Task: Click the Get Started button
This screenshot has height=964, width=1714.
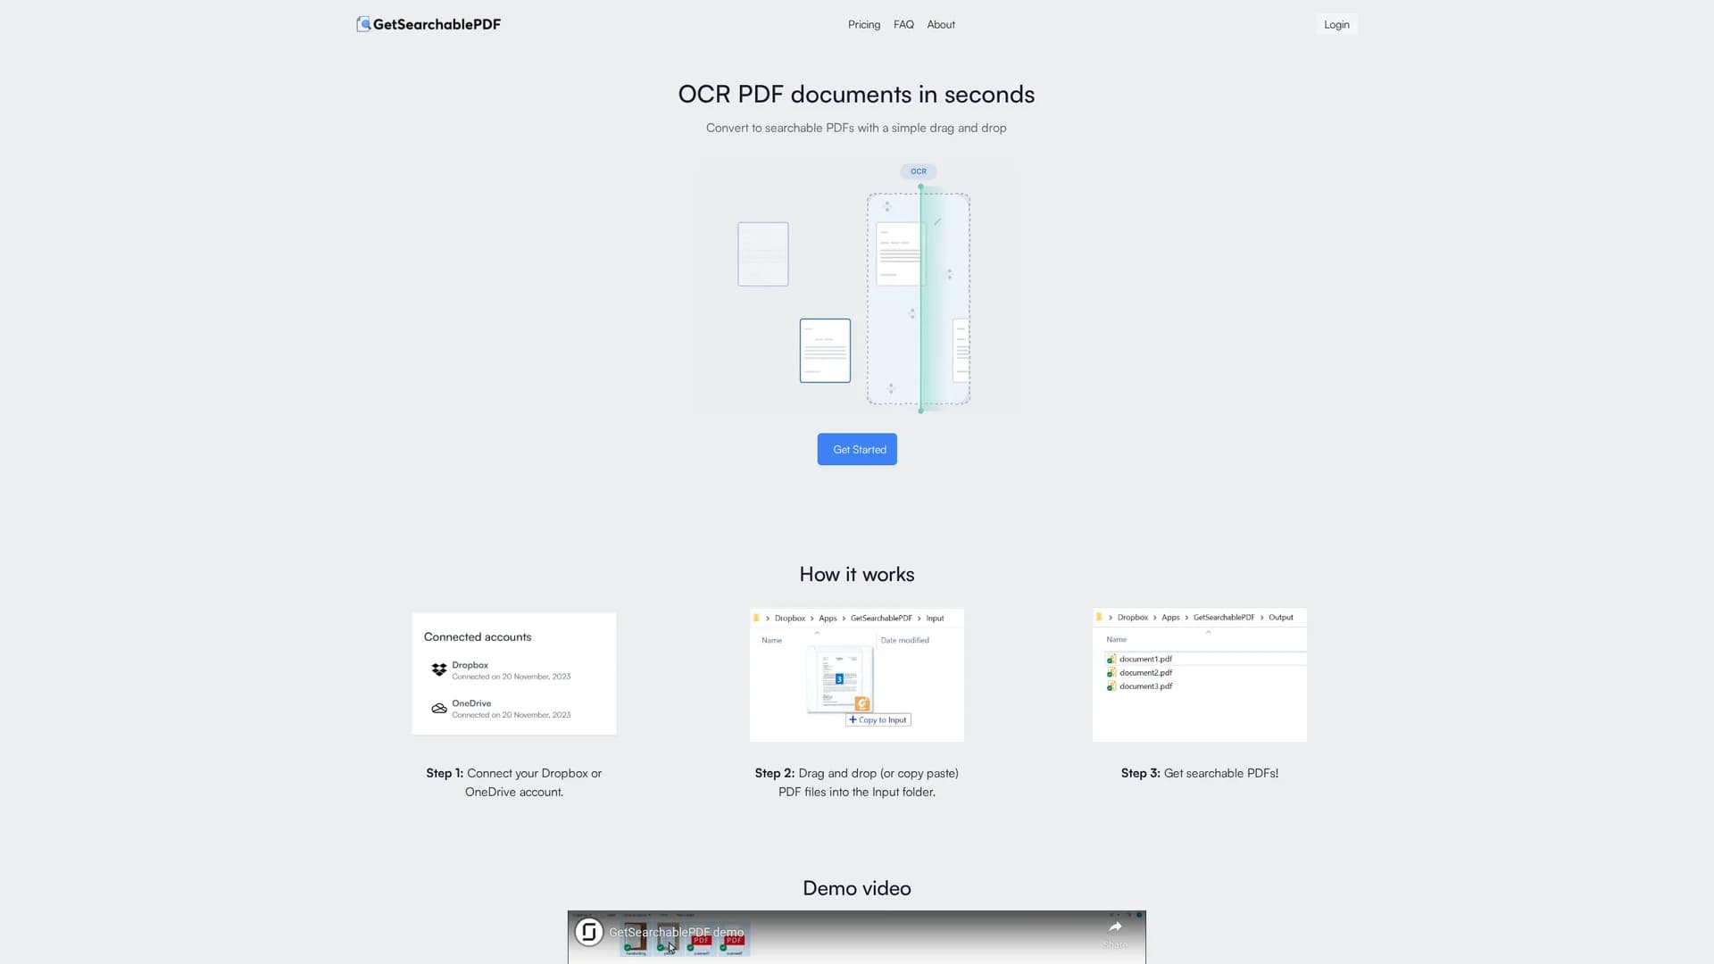Action: coord(857,449)
